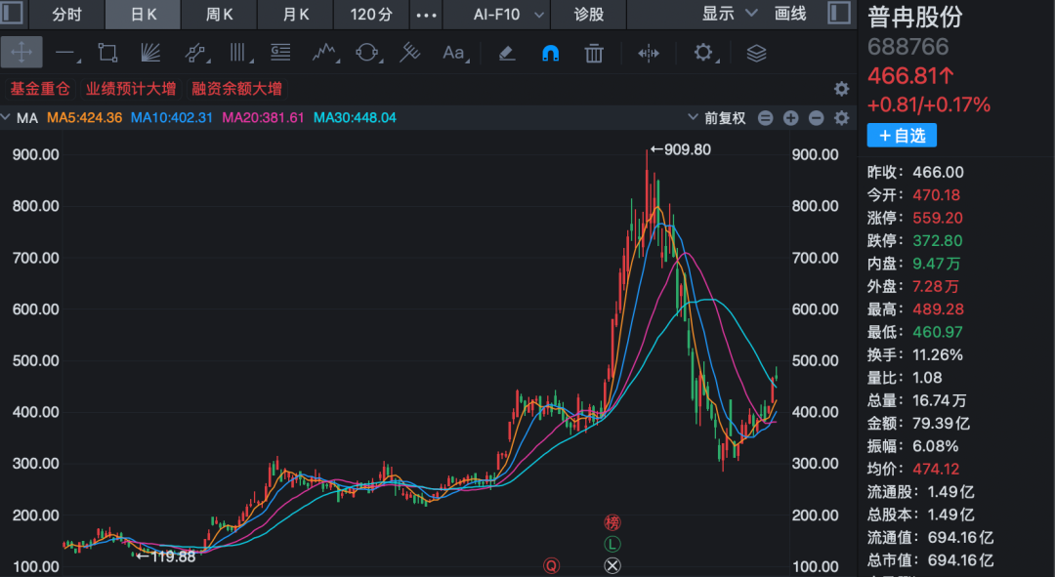Screen dimensions: 1055x577
Task: Click the red Q marker on chart
Action: (551, 565)
